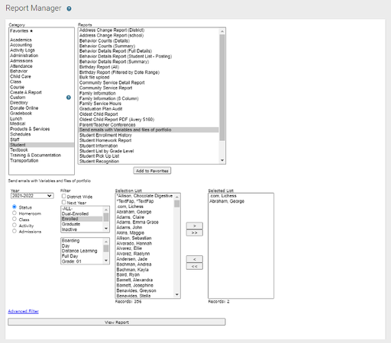Remove selected student with < button
Image resolution: width=391 pixels, height=343 pixels.
click(195, 259)
